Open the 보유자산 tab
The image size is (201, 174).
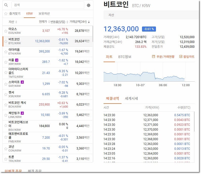click(44, 14)
